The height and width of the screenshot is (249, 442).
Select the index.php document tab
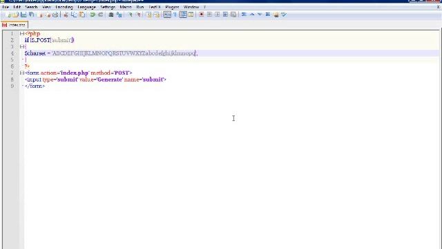click(x=15, y=25)
